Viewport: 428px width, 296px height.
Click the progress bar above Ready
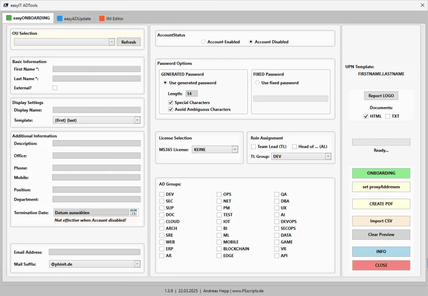pos(381,142)
